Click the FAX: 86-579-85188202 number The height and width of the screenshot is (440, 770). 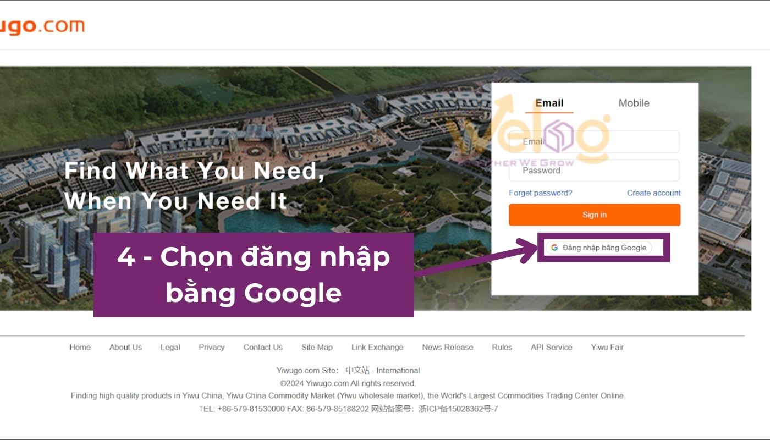328,409
